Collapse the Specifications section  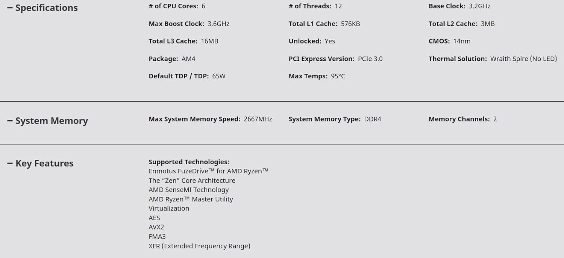[x=10, y=8]
